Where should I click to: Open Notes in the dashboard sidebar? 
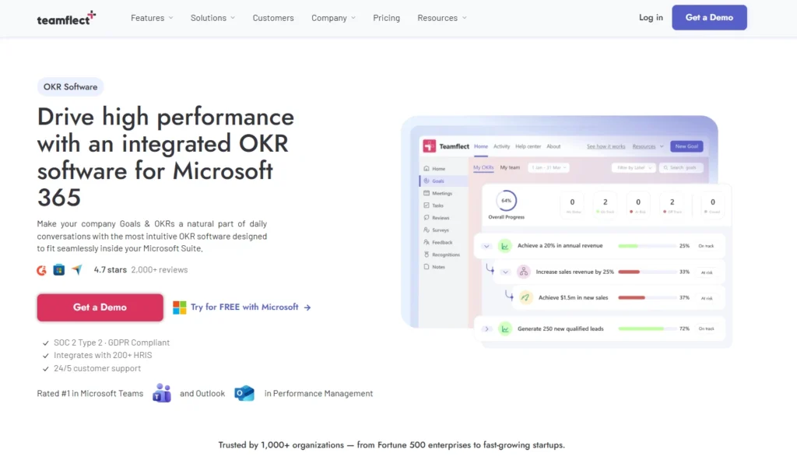click(434, 267)
